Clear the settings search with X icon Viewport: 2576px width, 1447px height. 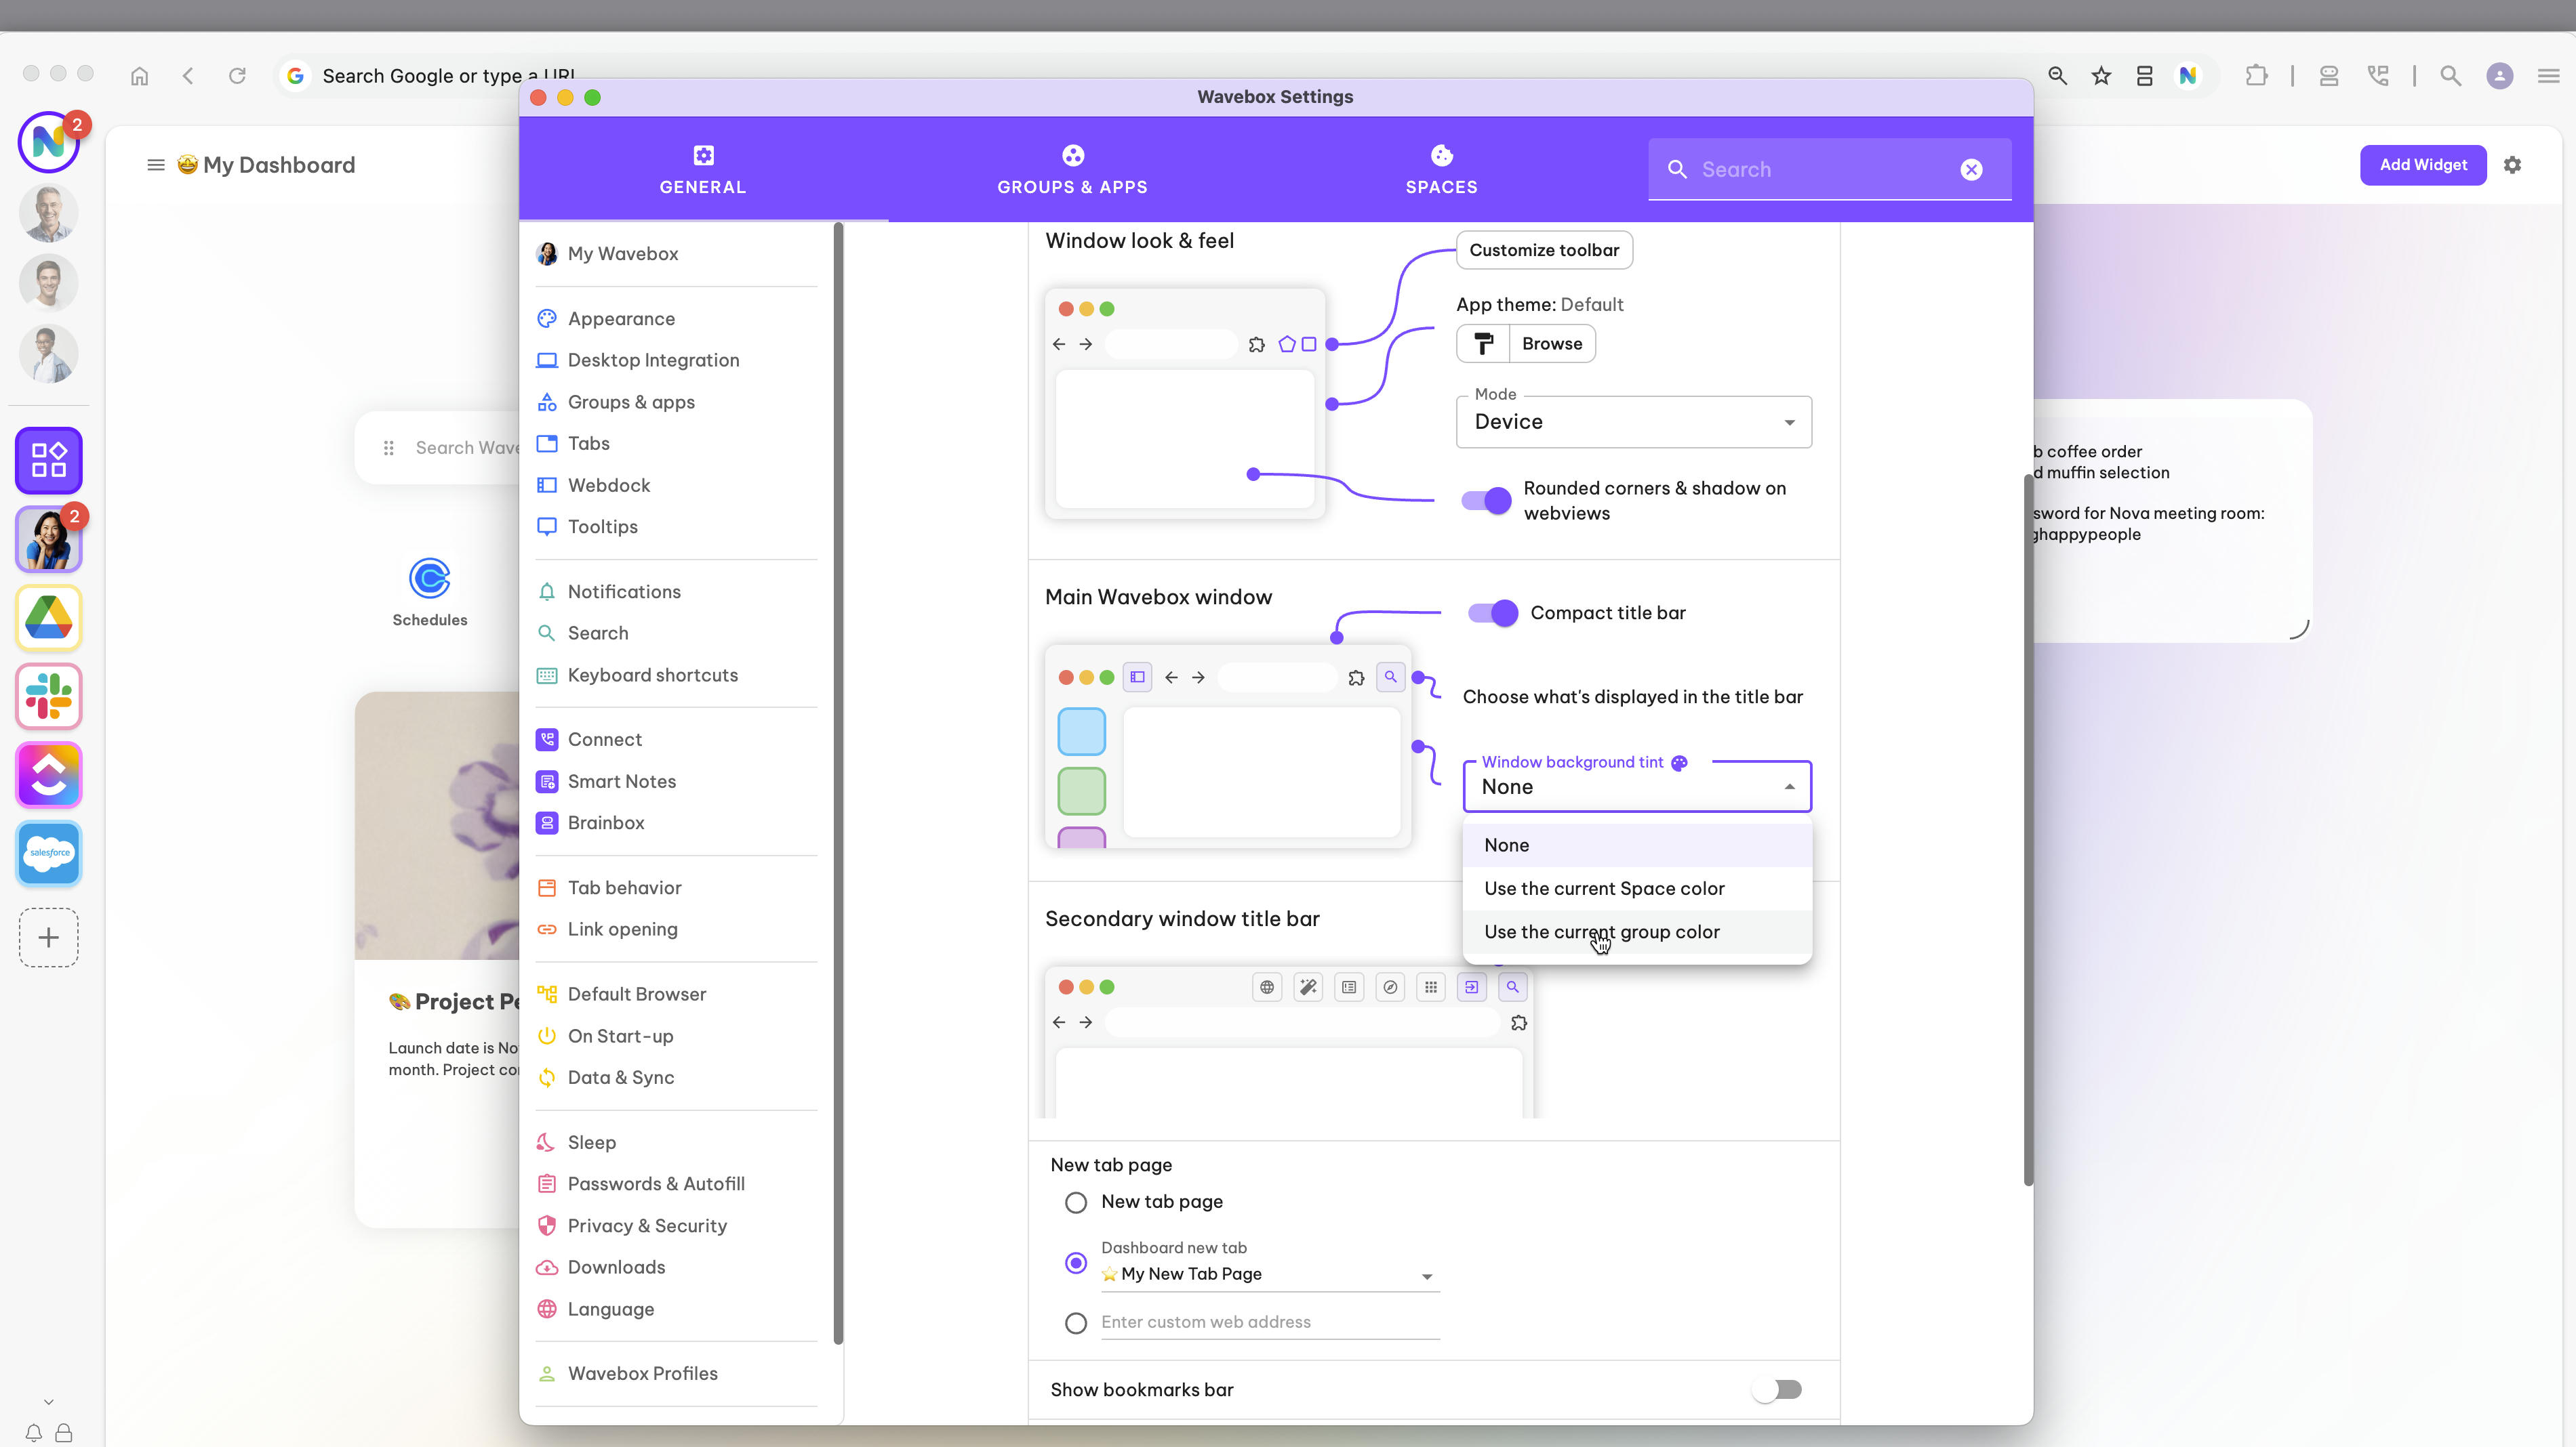pyautogui.click(x=1971, y=170)
